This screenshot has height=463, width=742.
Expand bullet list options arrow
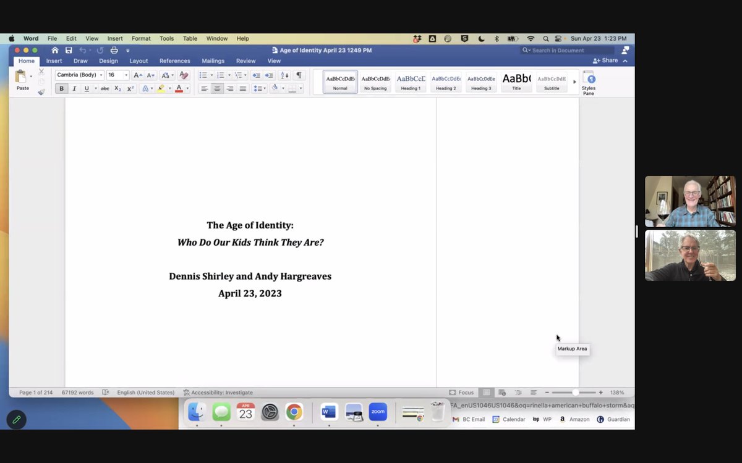211,75
